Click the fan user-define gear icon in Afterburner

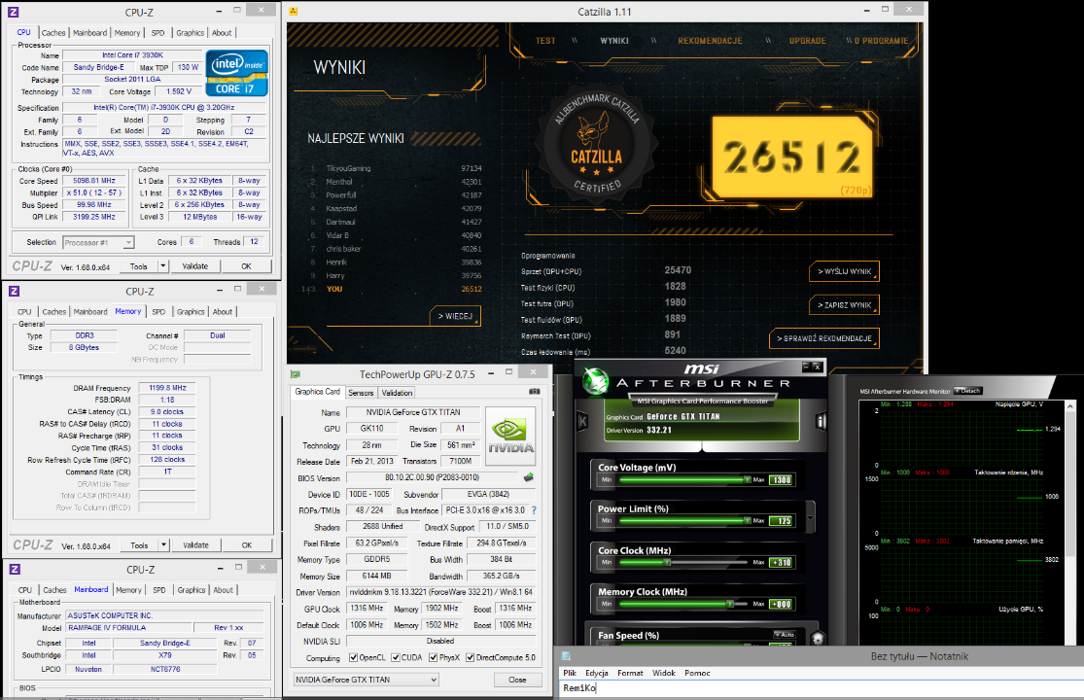(x=818, y=639)
